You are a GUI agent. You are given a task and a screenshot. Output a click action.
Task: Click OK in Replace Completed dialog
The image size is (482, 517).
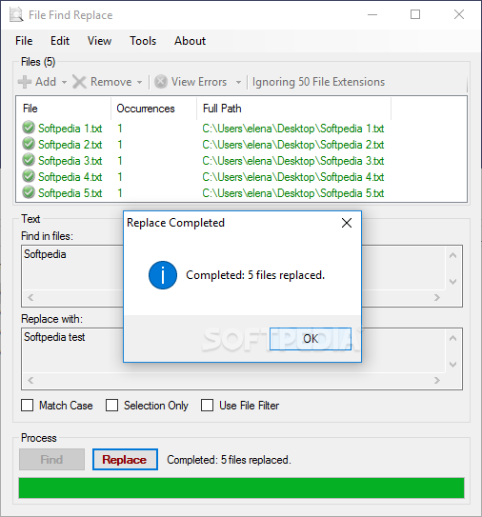pos(311,339)
